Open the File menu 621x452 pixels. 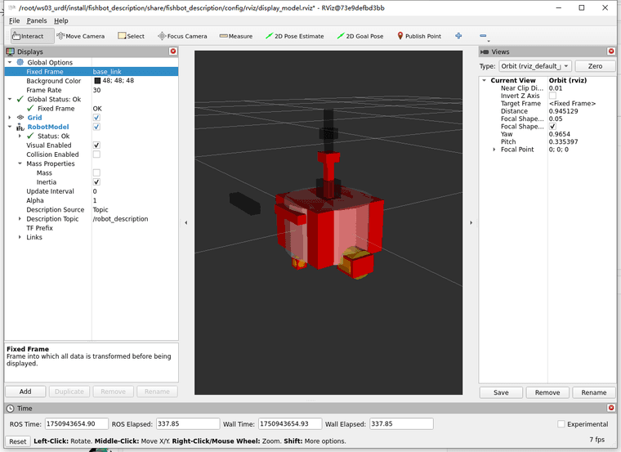(x=14, y=20)
